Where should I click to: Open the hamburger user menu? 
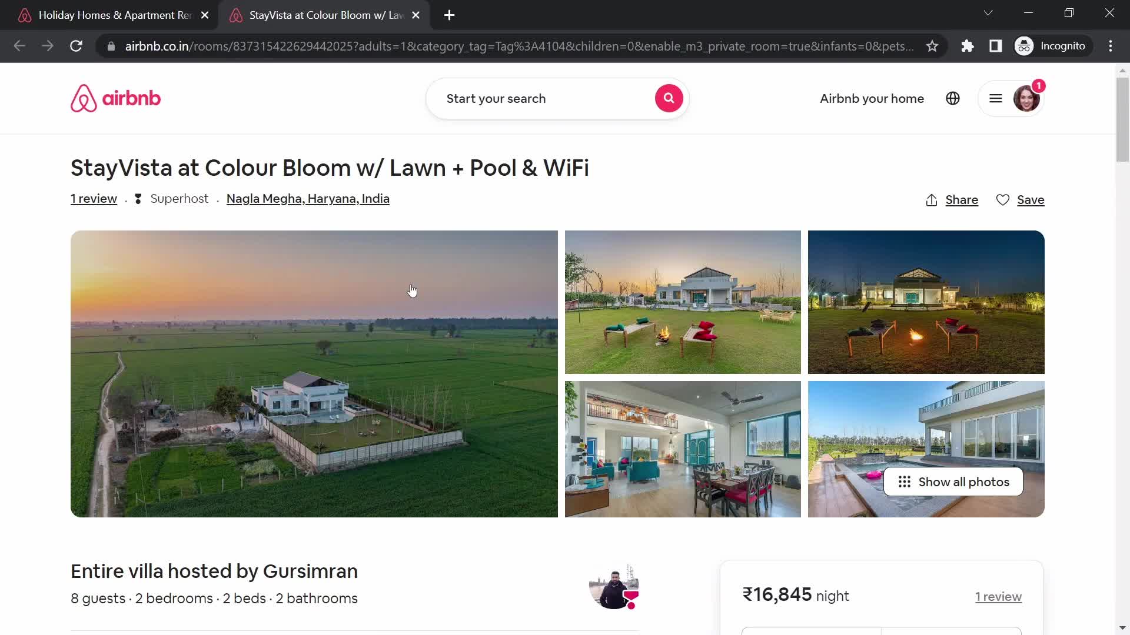point(996,98)
